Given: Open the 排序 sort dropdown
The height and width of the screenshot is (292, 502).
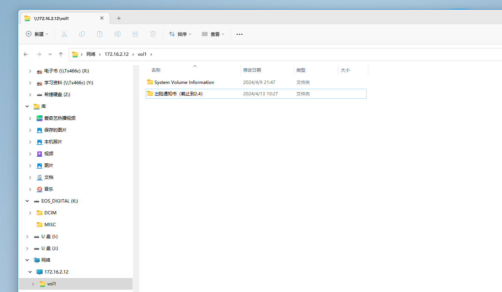Looking at the screenshot, I should [180, 34].
